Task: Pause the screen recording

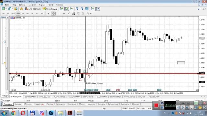Action: pos(162,107)
